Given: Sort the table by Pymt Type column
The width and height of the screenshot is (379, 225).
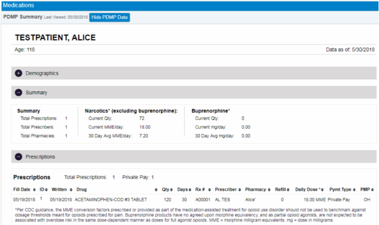Looking at the screenshot, I should click(x=342, y=190).
